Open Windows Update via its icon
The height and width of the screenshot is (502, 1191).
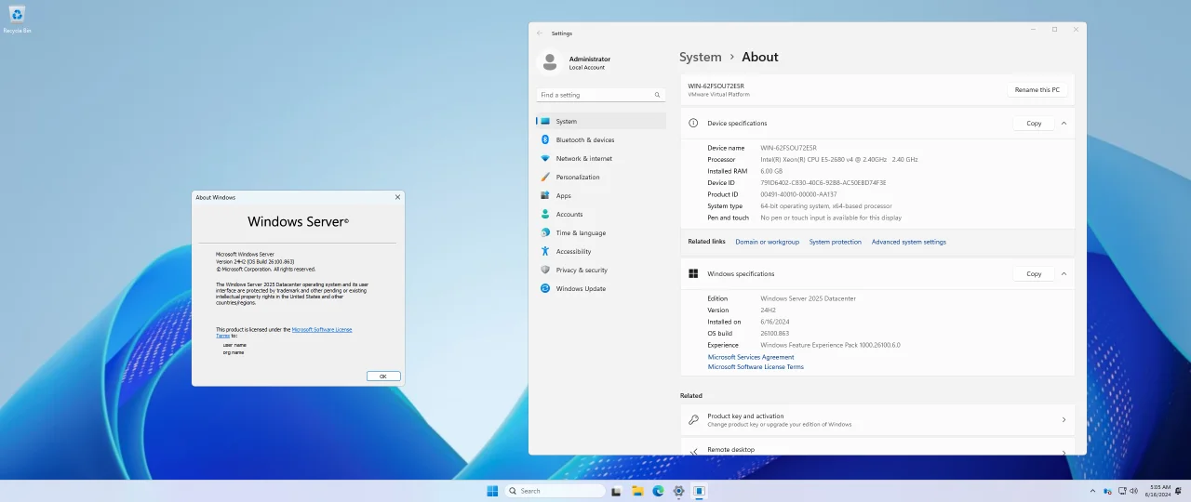coord(545,288)
